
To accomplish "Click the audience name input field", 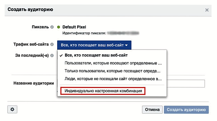I will [186, 83].
